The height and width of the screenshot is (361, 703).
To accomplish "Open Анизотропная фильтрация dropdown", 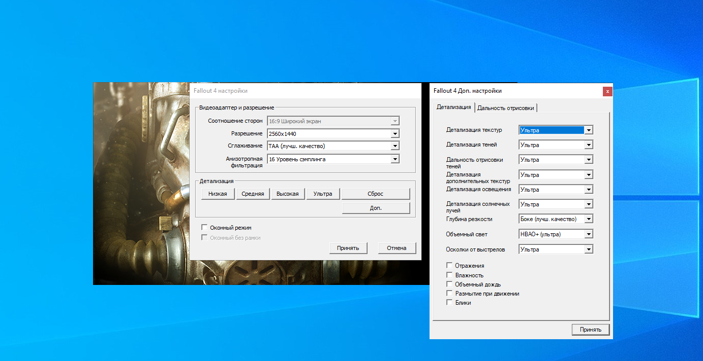I will coord(394,159).
